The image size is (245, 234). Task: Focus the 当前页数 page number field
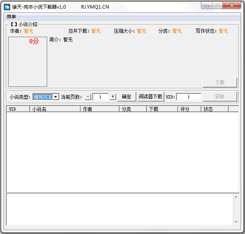tap(100, 97)
